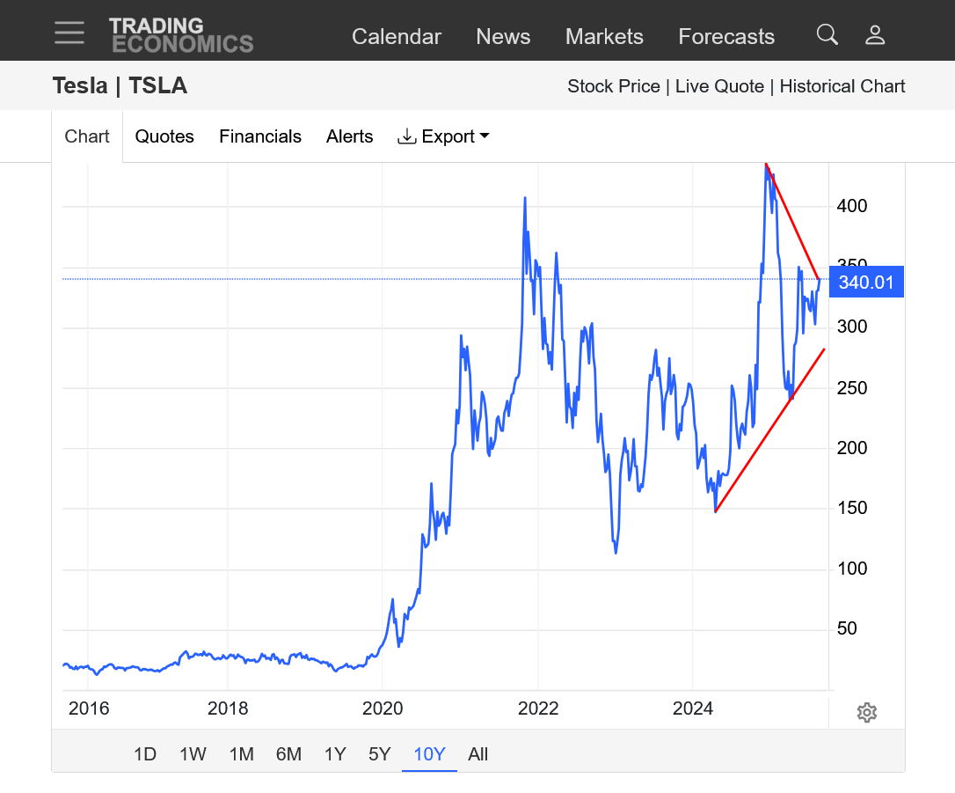Click the 250 y-axis label

tap(852, 387)
